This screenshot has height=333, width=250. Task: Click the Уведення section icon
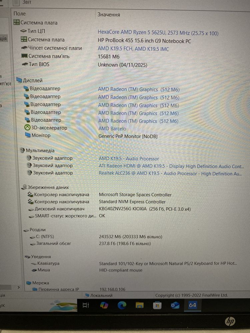pos(27,256)
